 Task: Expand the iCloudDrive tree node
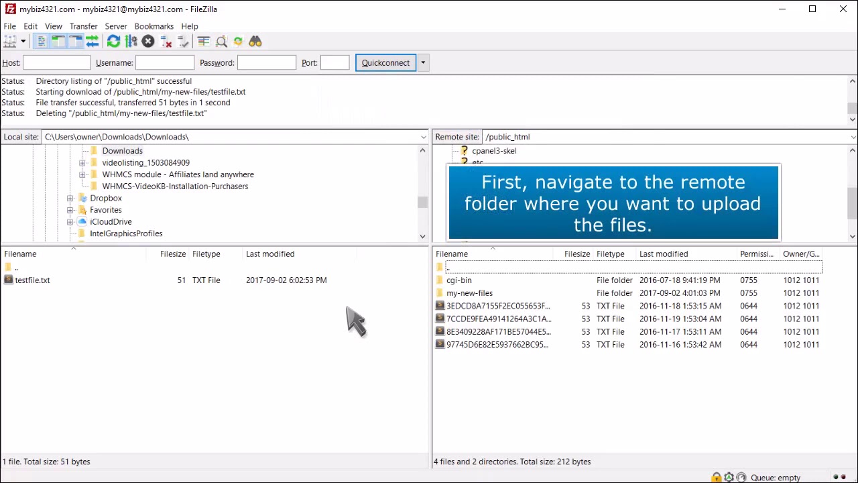click(x=70, y=221)
